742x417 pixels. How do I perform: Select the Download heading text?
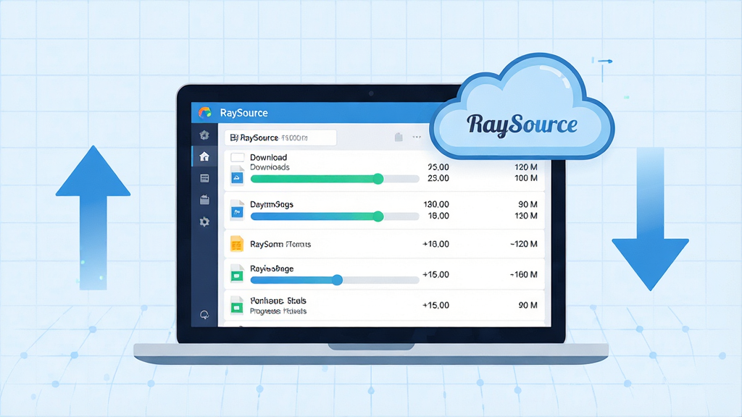268,157
